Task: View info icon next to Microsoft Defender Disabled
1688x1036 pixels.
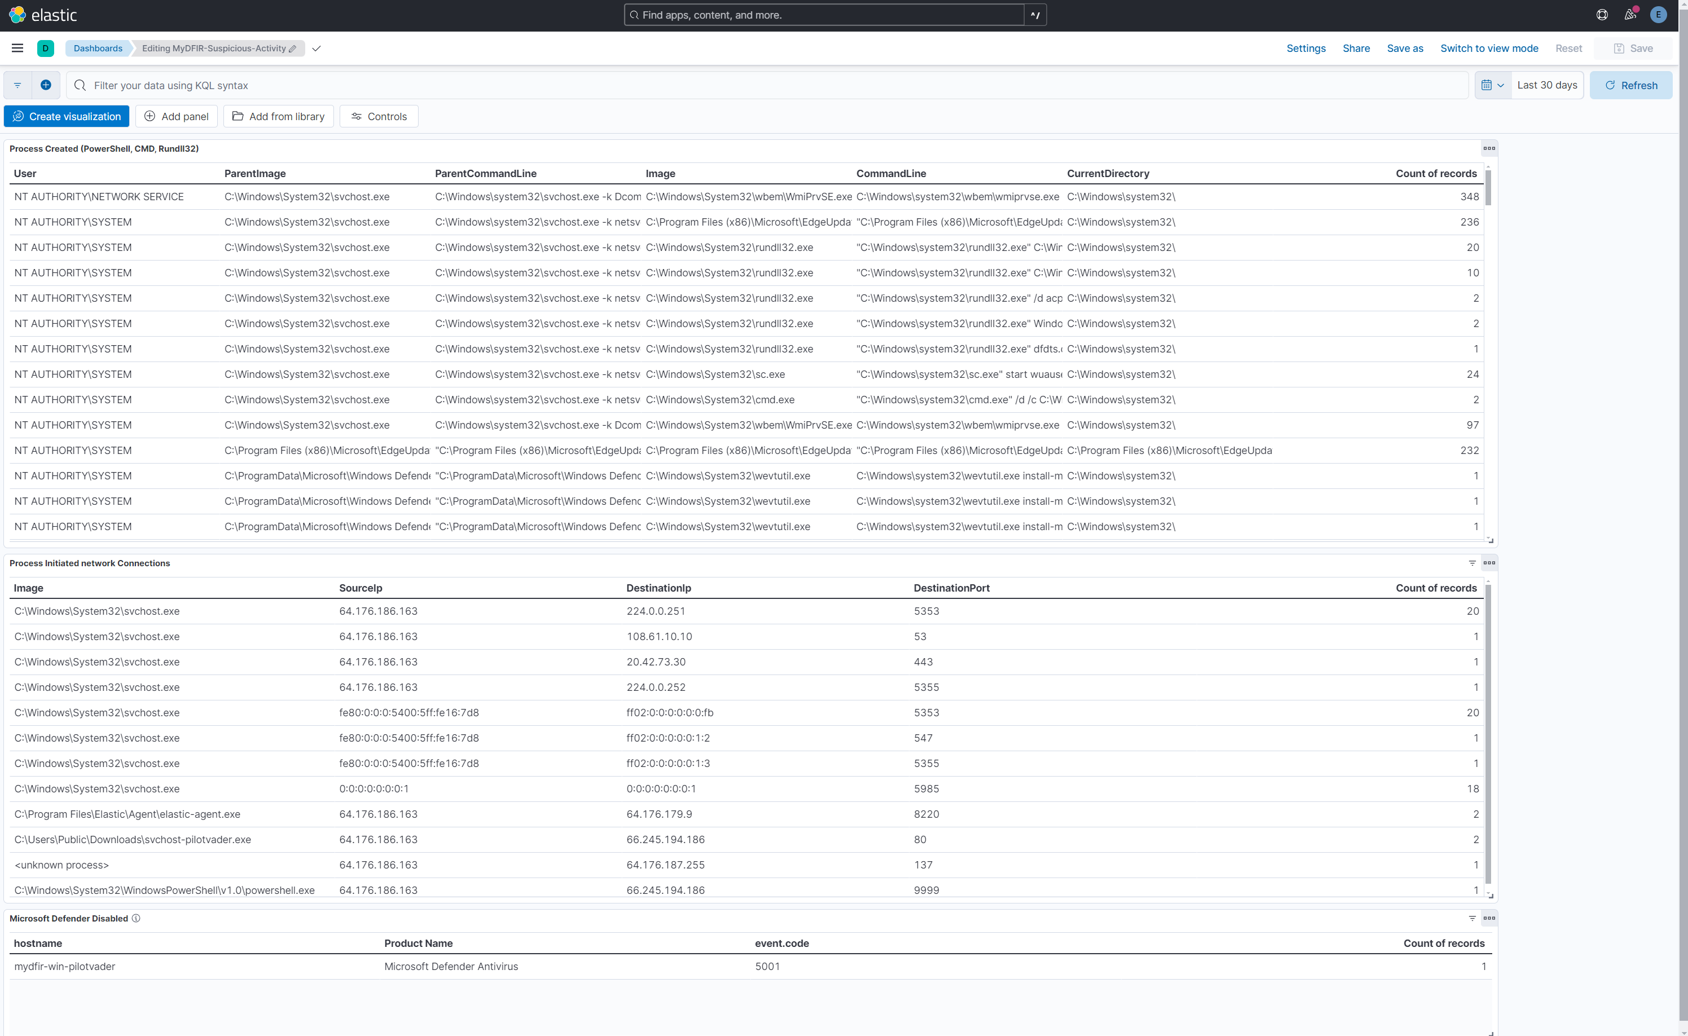Action: point(137,918)
